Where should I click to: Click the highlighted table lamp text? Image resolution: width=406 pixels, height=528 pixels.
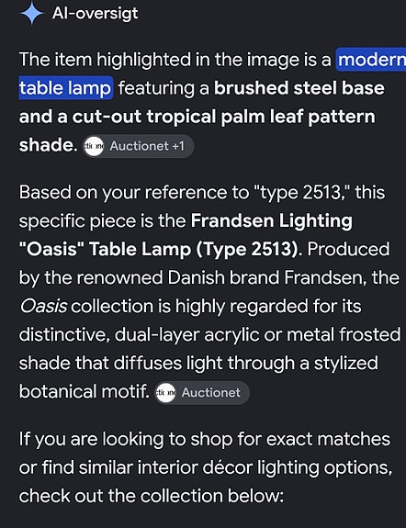[x=65, y=88]
